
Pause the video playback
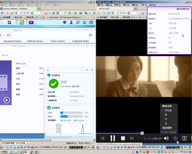pyautogui.click(x=113, y=138)
